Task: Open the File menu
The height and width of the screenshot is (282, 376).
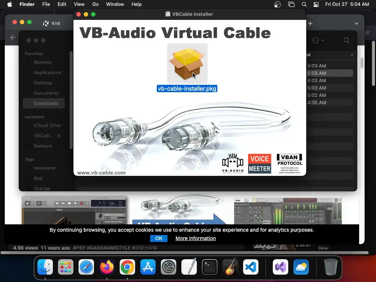Action: click(x=46, y=4)
